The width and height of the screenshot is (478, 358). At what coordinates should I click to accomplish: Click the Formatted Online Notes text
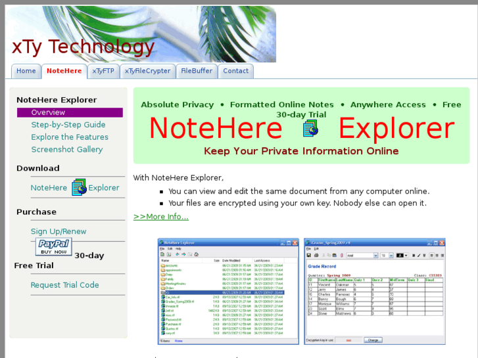[282, 104]
